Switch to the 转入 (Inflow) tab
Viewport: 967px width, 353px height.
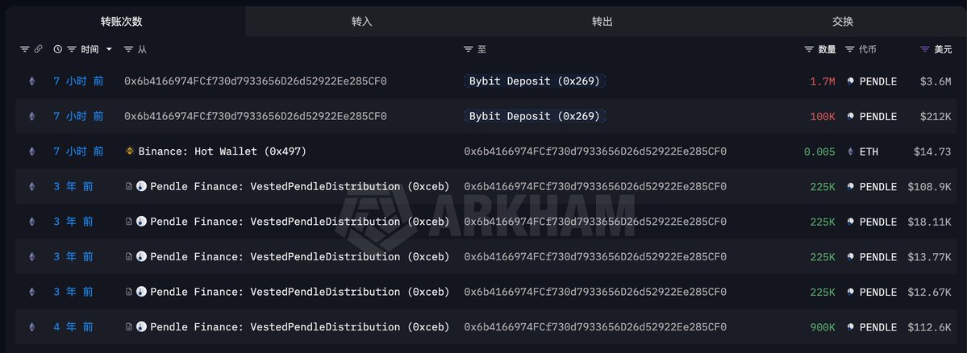point(362,22)
